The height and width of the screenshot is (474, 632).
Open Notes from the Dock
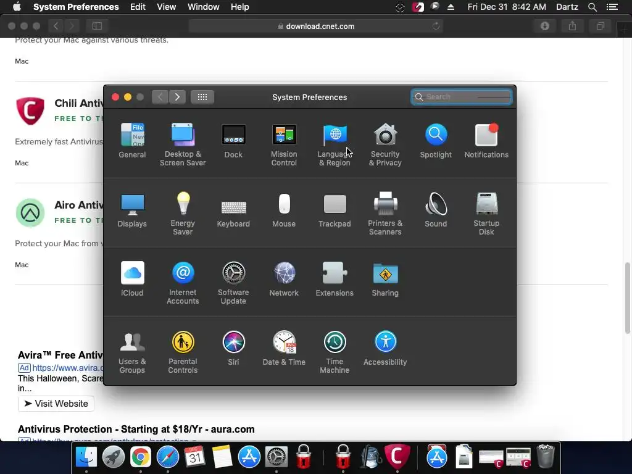point(222,457)
